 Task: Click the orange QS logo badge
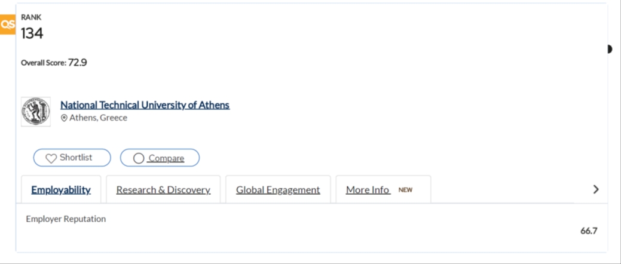[8, 24]
